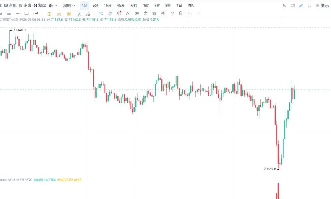Click the zoom magnifier icon
The height and width of the screenshot is (199, 331).
pos(119,13)
